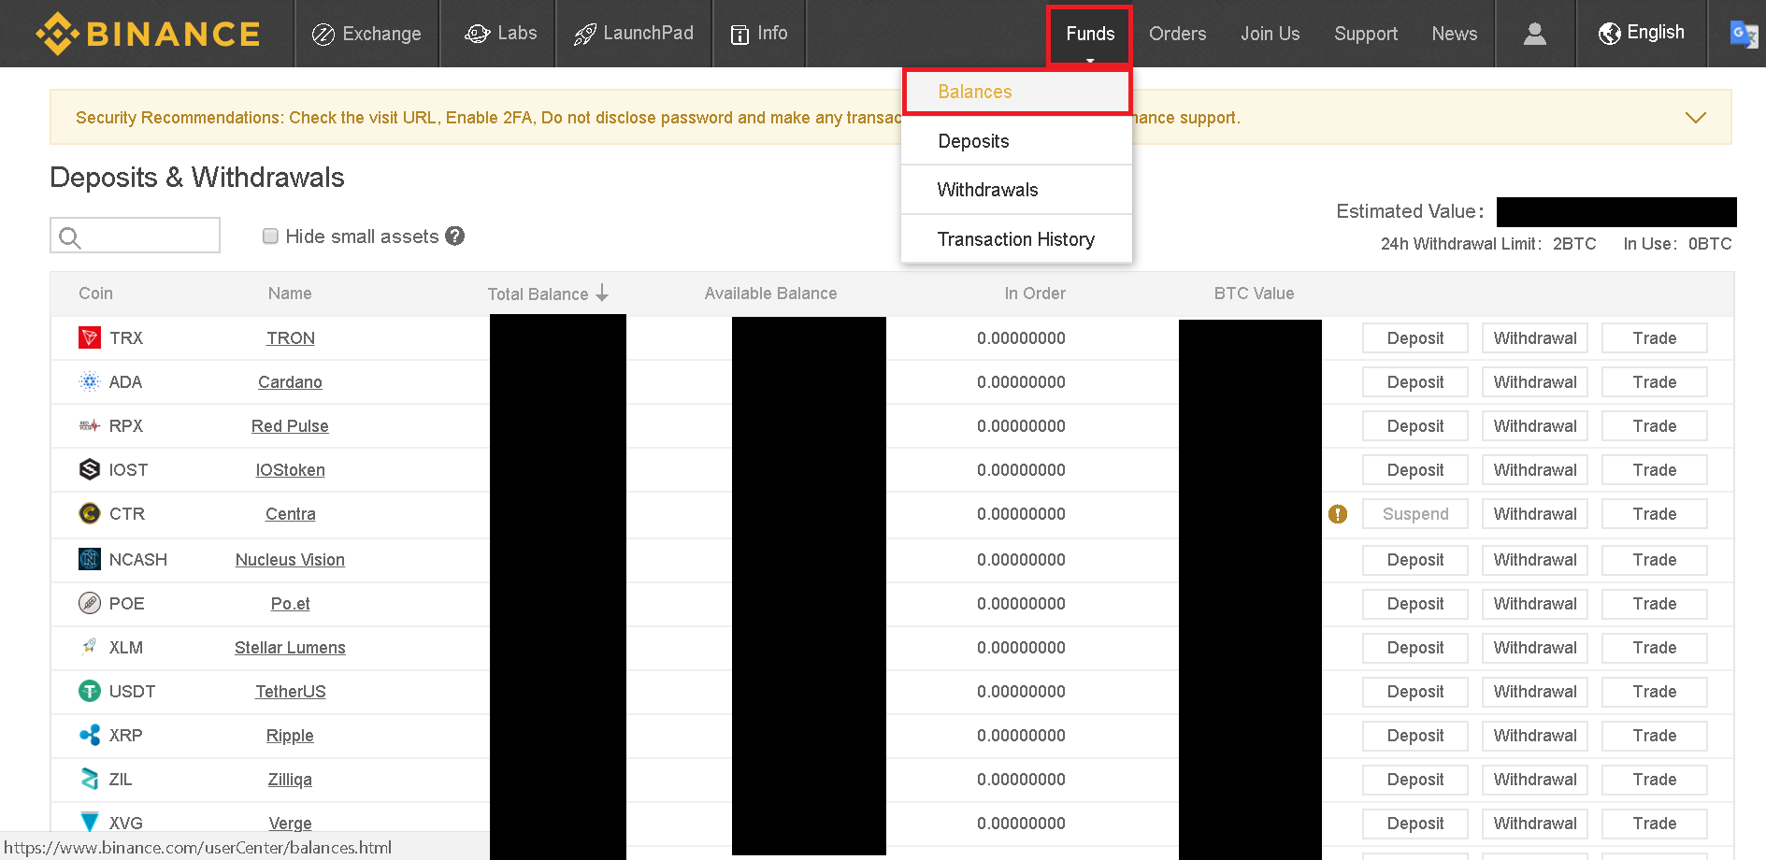Click the CTR coin icon
The image size is (1766, 860).
pos(90,513)
